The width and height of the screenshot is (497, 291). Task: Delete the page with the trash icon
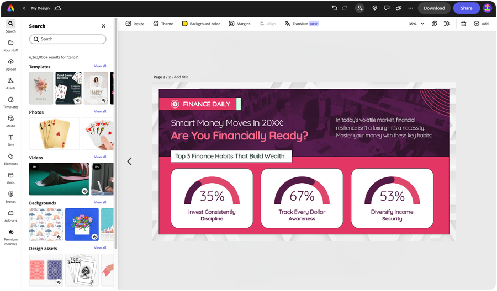coord(463,24)
